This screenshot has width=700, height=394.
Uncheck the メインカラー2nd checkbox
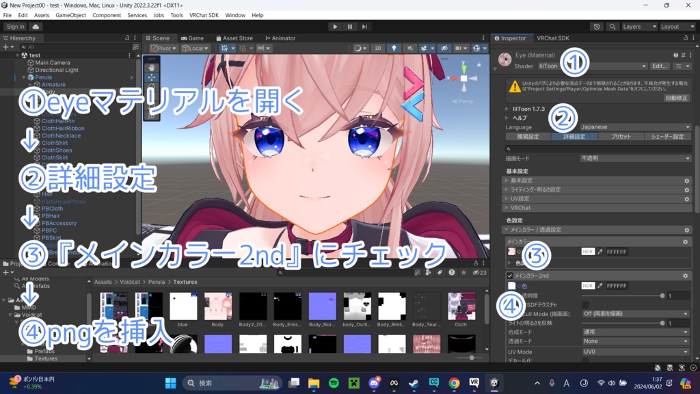510,276
